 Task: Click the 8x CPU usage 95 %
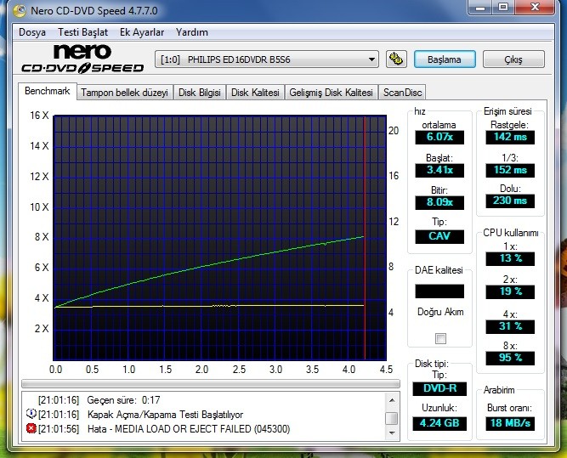coord(510,358)
